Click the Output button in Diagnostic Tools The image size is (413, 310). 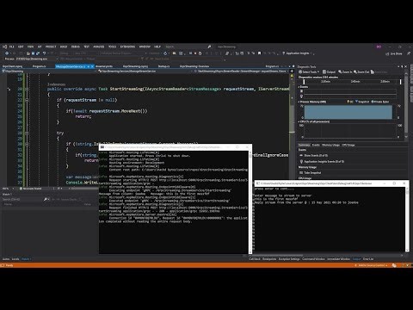pos(329,71)
